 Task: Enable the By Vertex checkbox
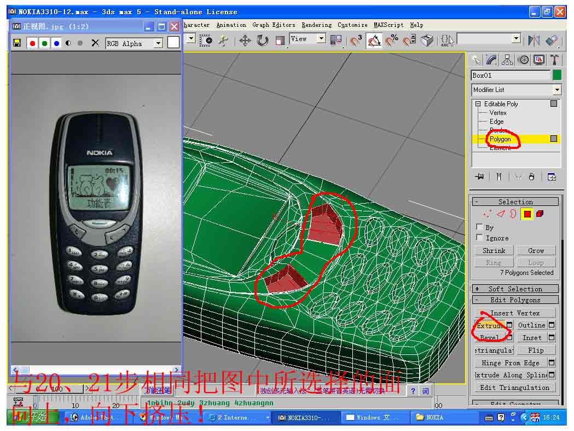[480, 227]
